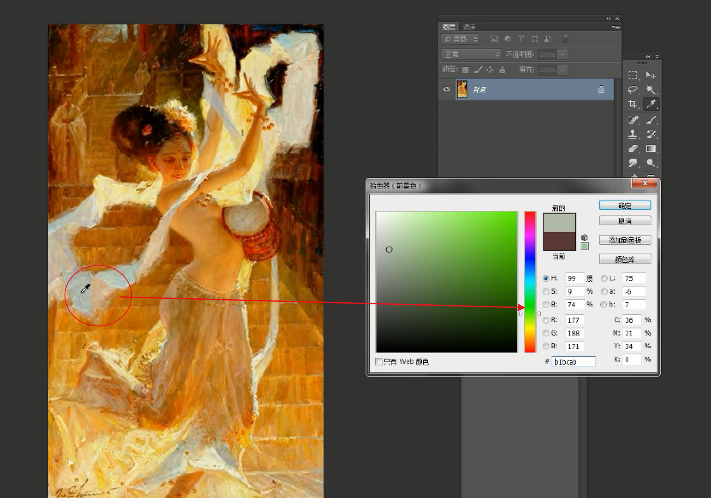Select the Lab a radio button

click(604, 292)
